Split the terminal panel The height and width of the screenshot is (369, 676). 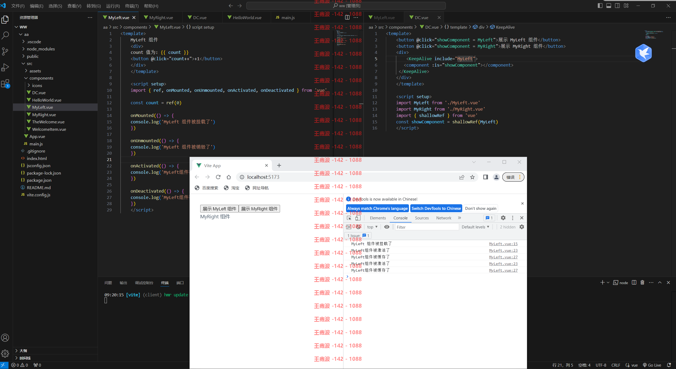coord(634,283)
